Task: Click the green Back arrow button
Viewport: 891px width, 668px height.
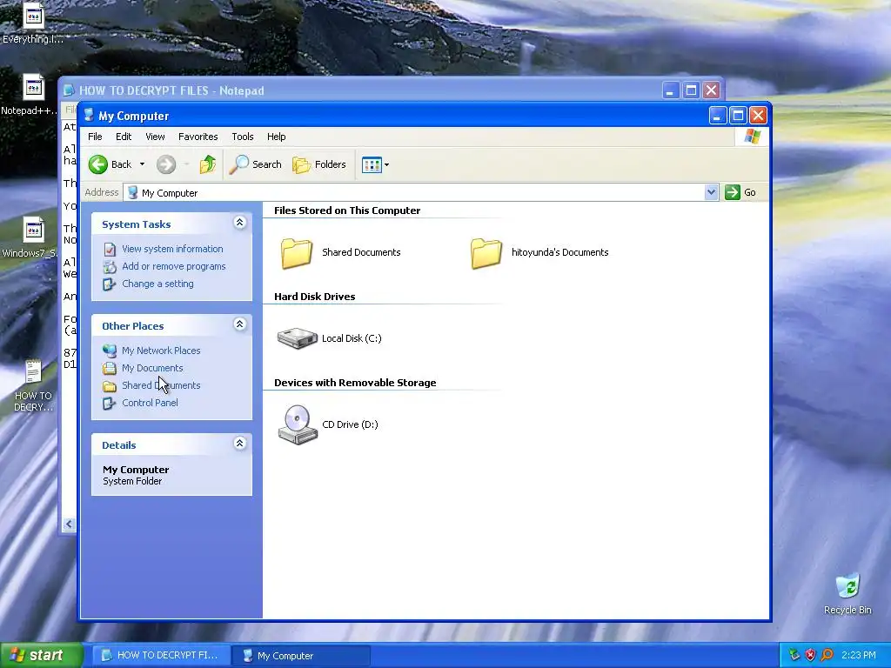Action: [97, 164]
